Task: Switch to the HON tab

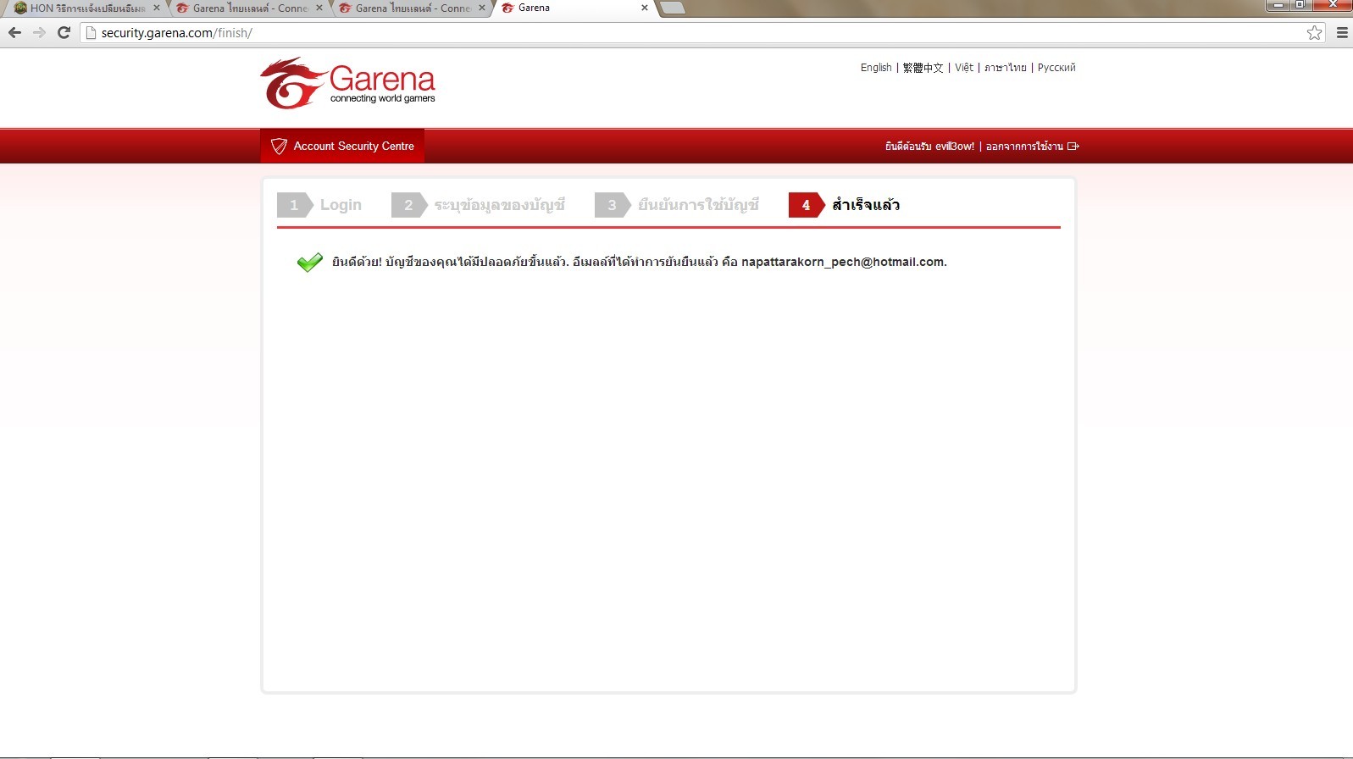Action: tap(86, 8)
